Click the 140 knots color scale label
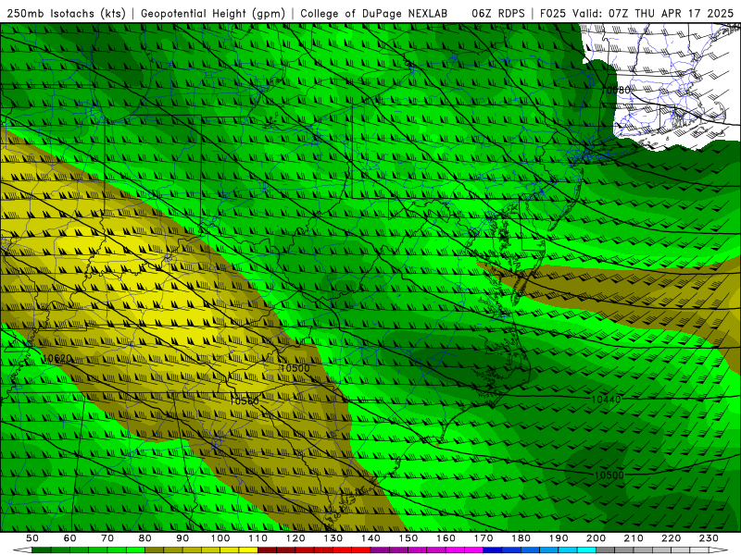 [371, 538]
